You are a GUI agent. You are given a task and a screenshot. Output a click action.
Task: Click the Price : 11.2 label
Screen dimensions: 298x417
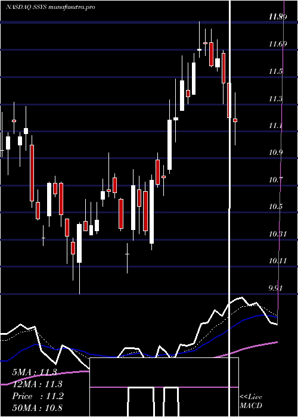coord(38,396)
